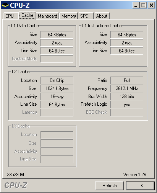
Task: Click the 'L1 Instructions Cache' group label
Action: click(102, 26)
